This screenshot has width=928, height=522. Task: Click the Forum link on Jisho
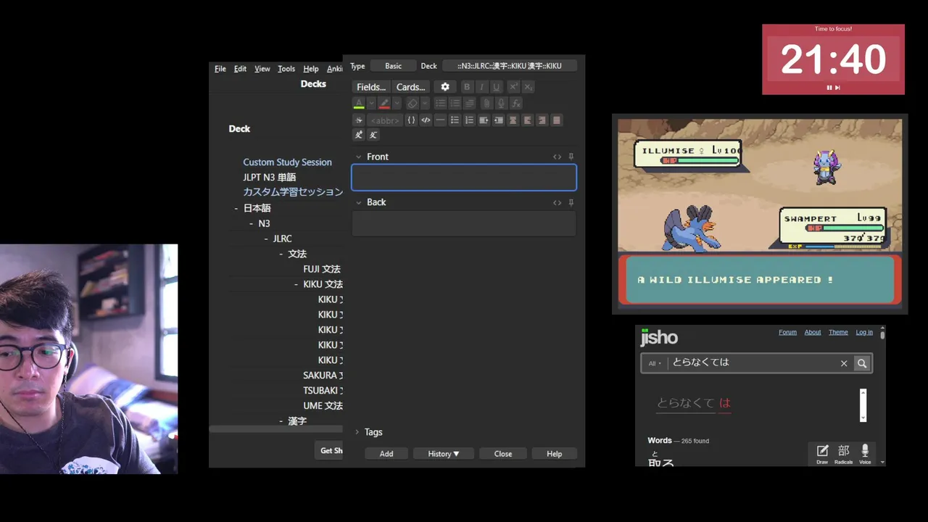(787, 332)
